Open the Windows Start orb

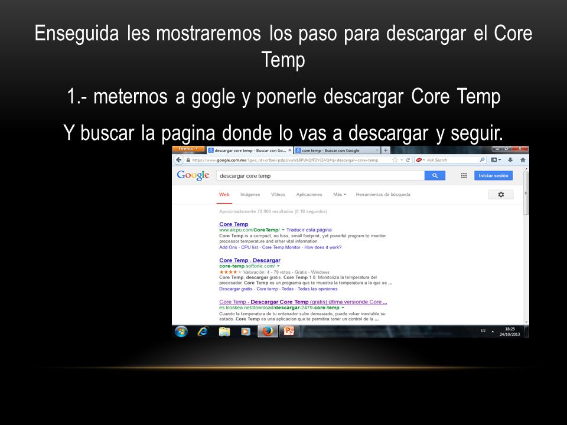pyautogui.click(x=181, y=331)
